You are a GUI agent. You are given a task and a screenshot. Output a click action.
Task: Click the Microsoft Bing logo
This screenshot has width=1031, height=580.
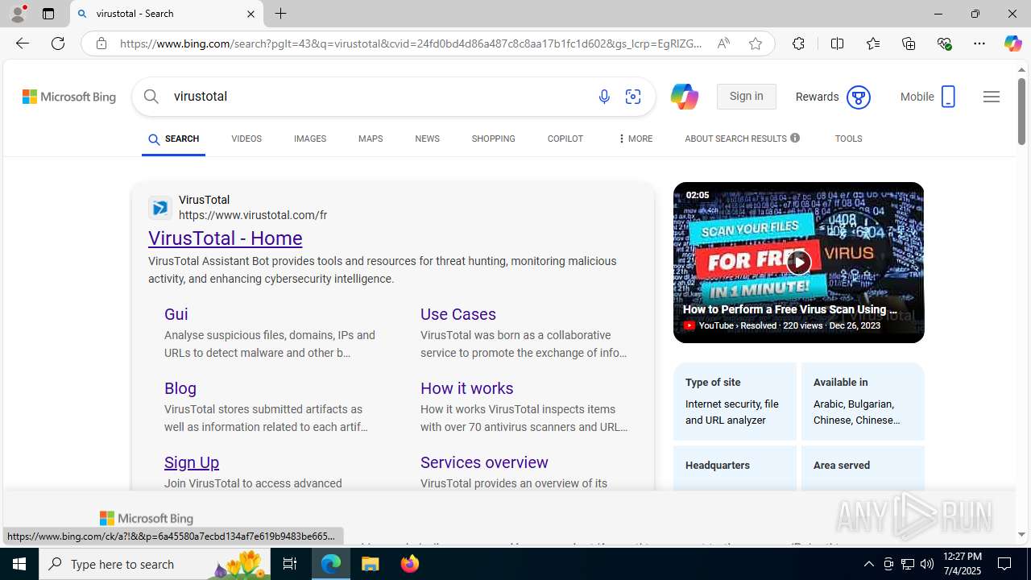point(69,97)
